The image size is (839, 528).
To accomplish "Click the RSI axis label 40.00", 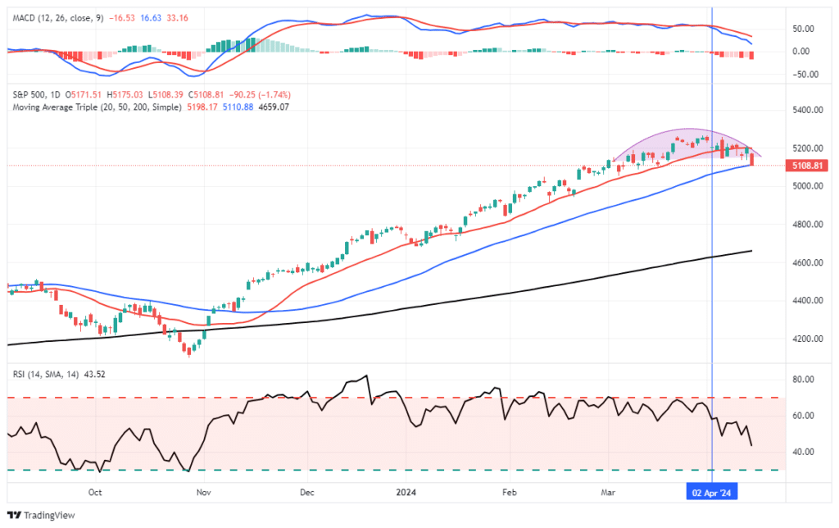I will [x=803, y=452].
